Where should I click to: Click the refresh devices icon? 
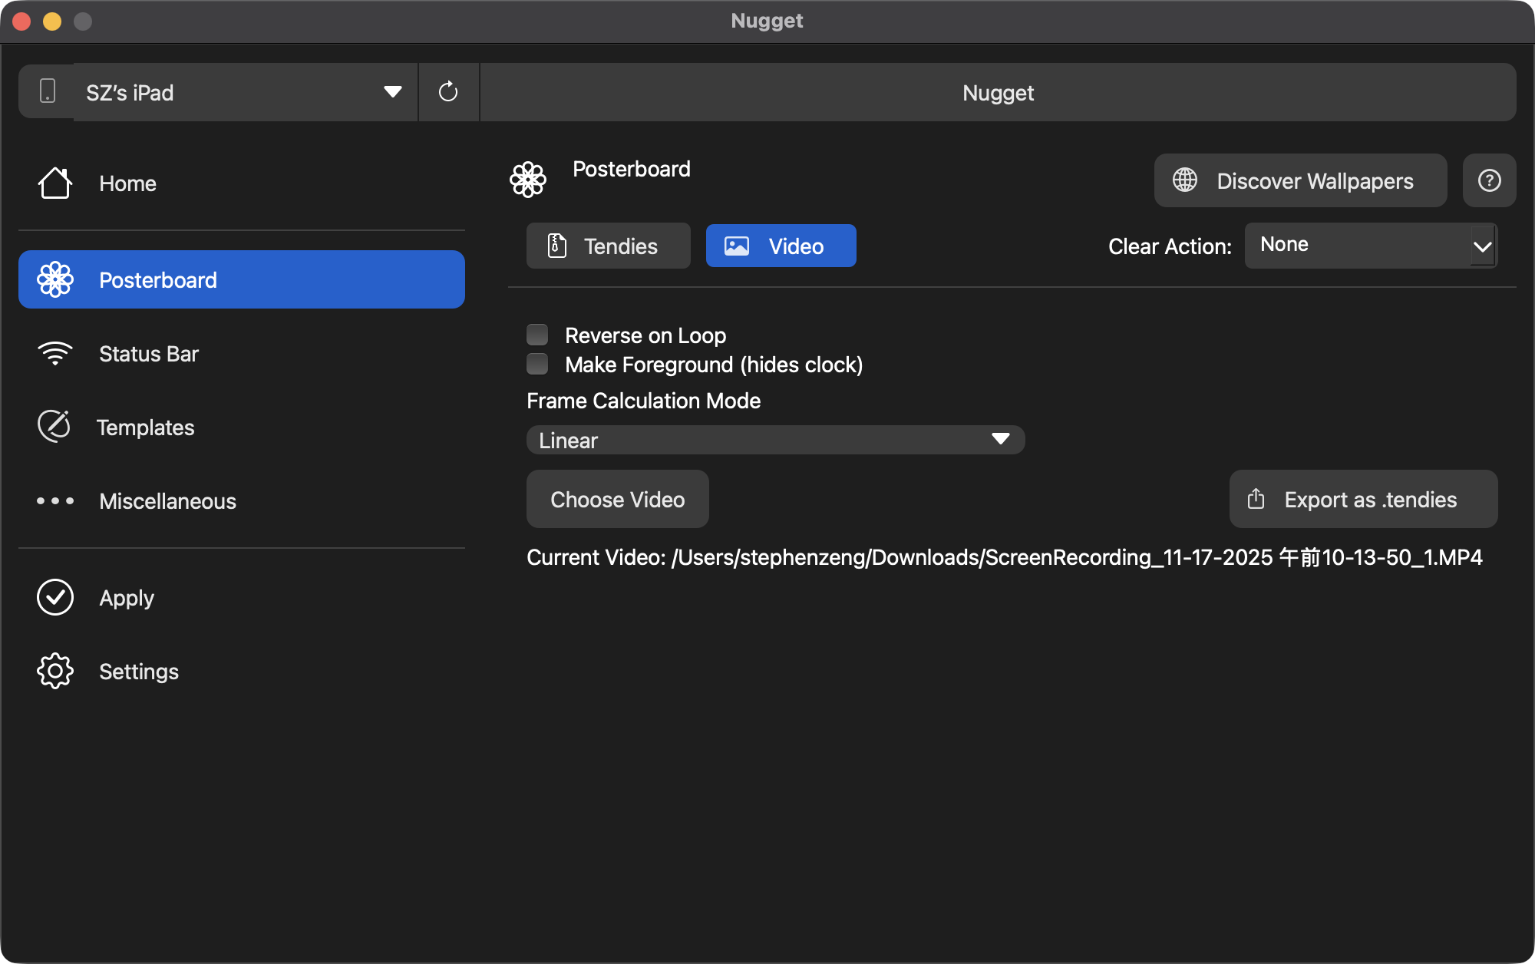point(448,92)
